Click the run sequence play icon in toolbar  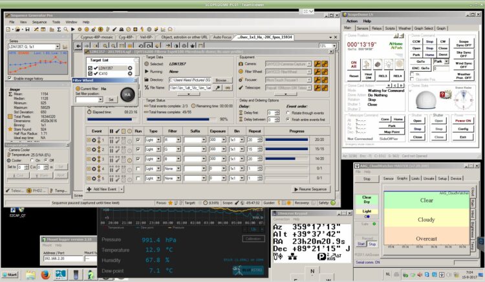click(x=72, y=29)
